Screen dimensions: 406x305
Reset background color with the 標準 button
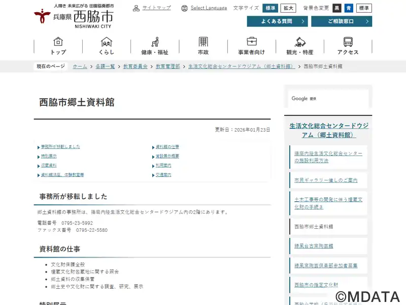pyautogui.click(x=363, y=8)
